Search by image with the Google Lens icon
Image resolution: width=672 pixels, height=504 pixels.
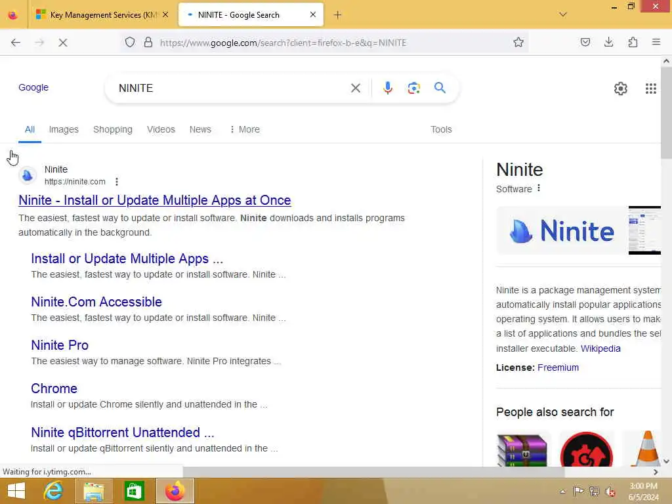[x=413, y=88]
